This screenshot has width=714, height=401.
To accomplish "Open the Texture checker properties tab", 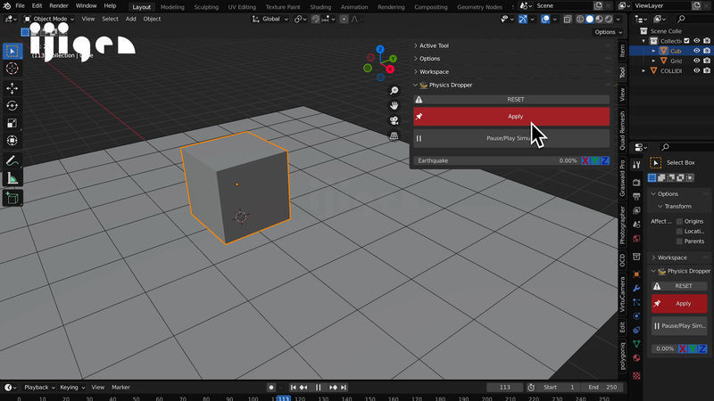I will [x=636, y=375].
